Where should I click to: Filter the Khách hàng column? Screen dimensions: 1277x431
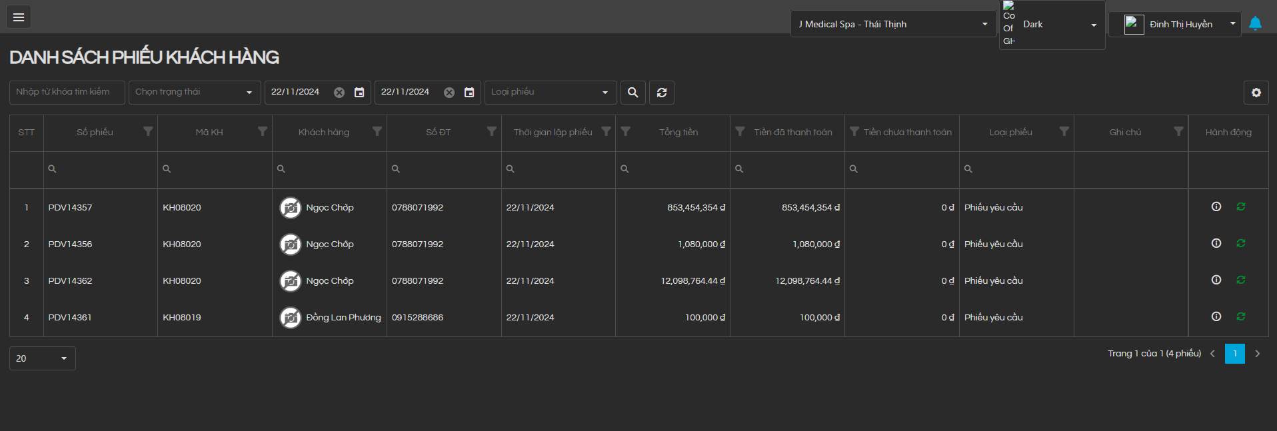click(x=377, y=131)
